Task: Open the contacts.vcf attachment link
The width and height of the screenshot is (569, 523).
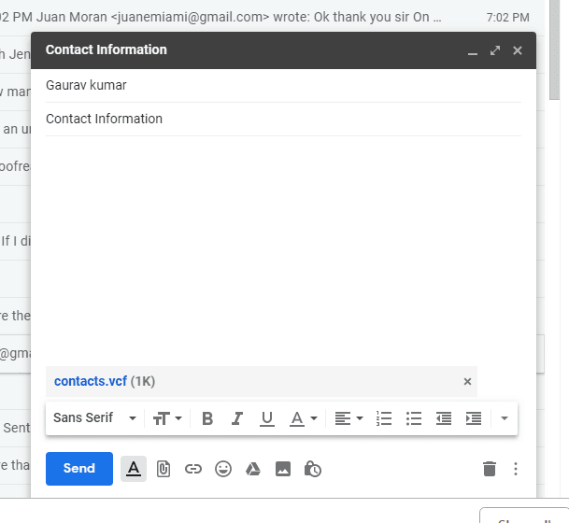Action: click(91, 381)
